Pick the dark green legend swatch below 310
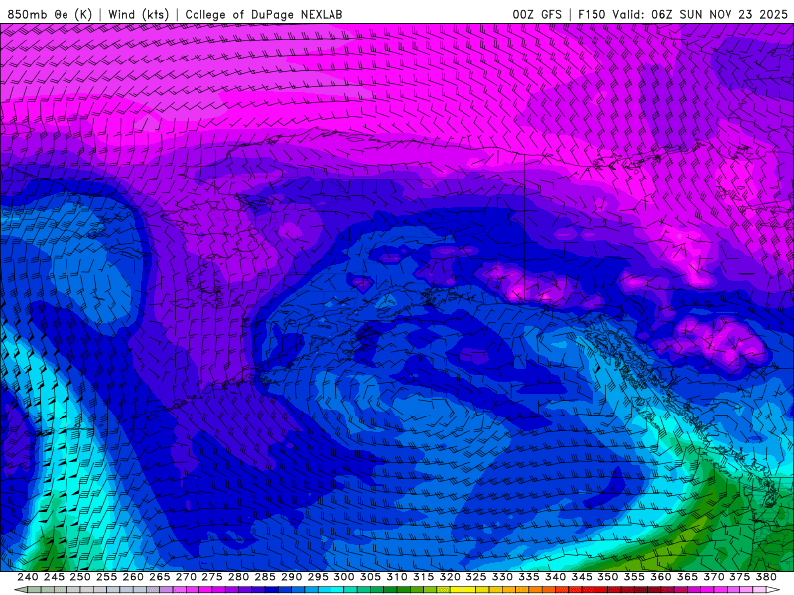 point(404,590)
